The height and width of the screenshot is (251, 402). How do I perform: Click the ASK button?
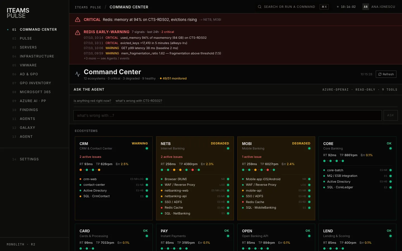click(391, 115)
